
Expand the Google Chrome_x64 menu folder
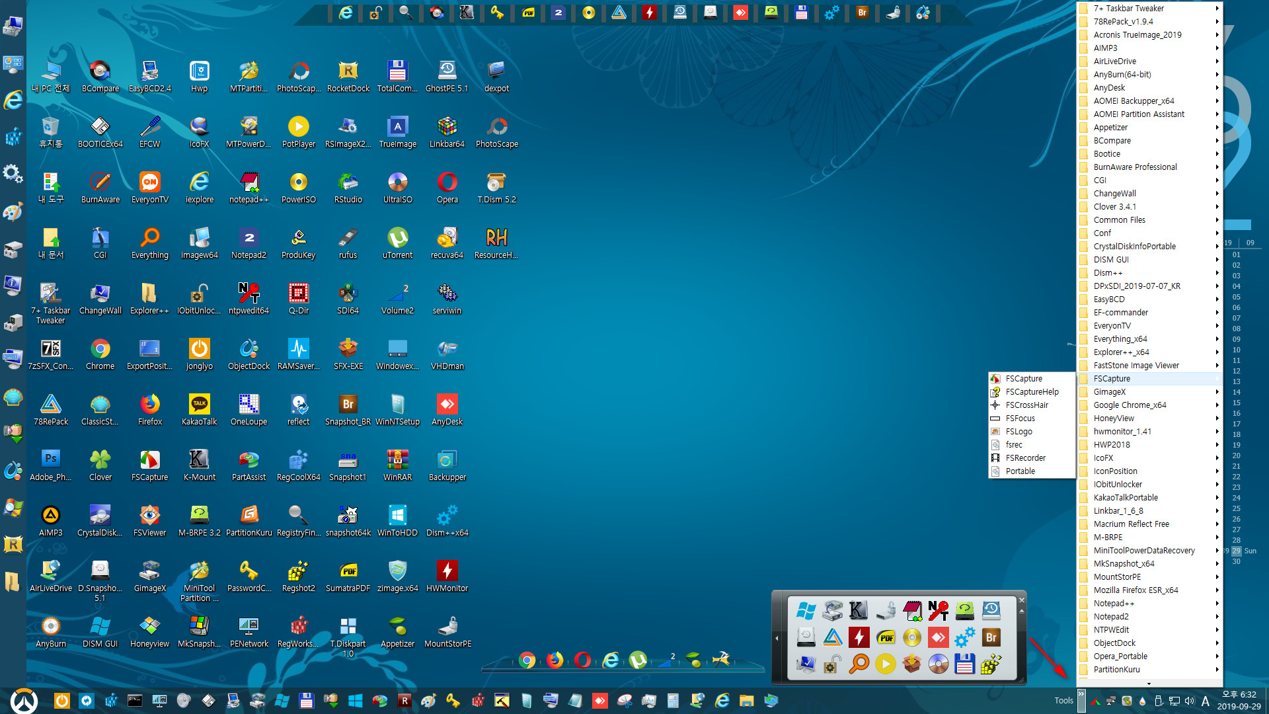(1149, 405)
